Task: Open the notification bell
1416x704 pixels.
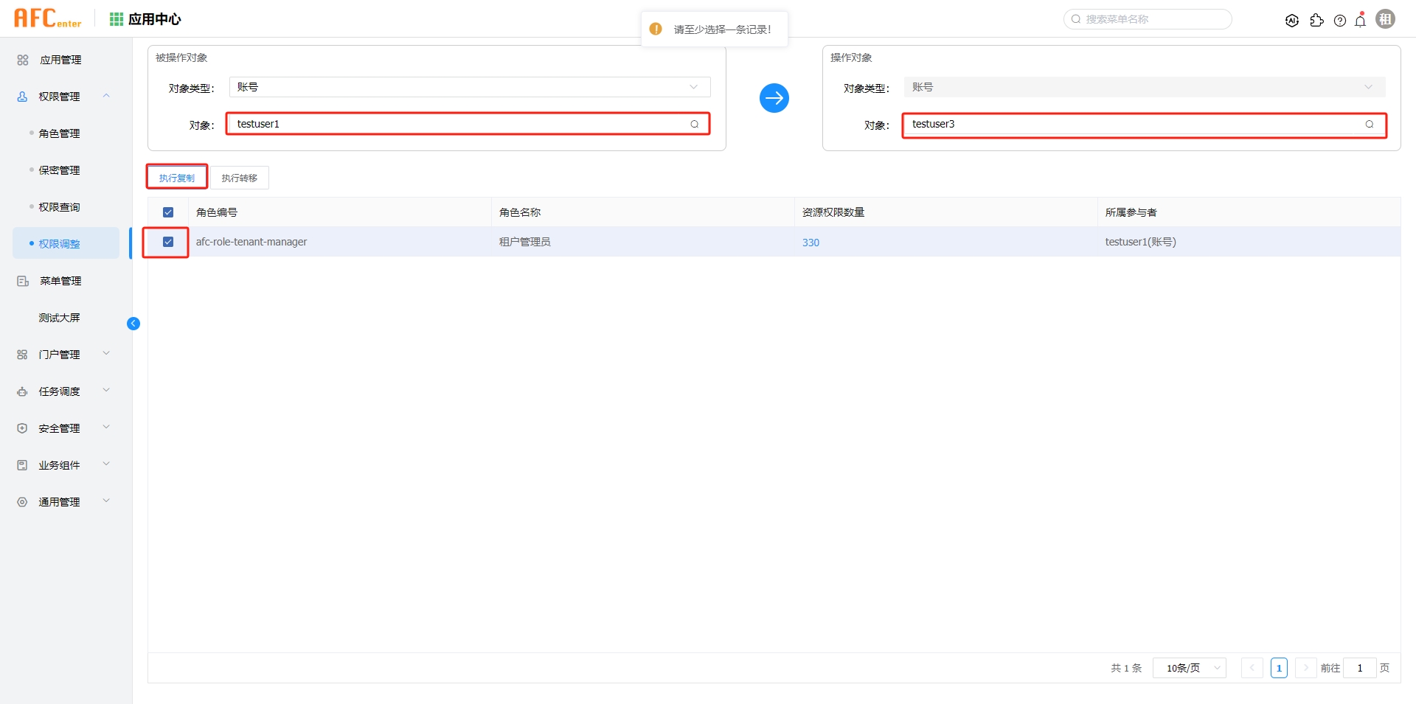Action: 1361,21
